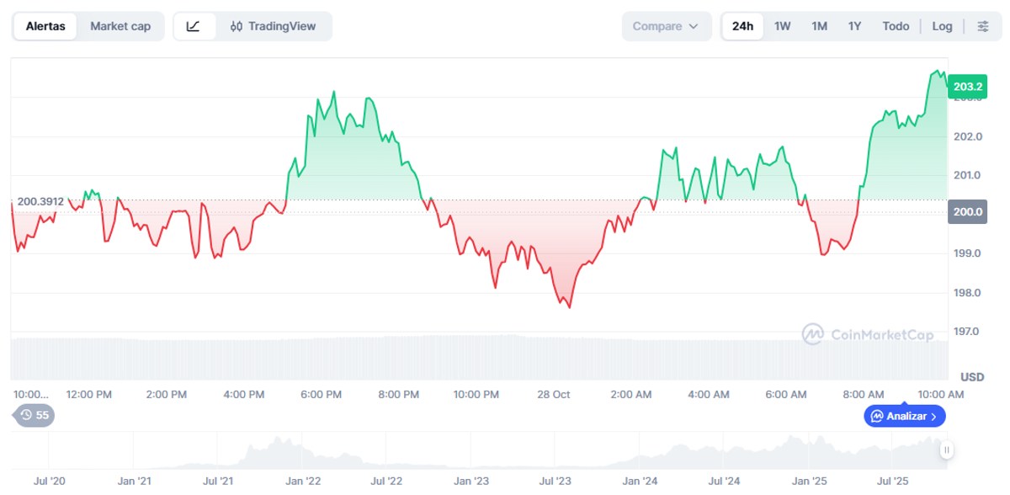The height and width of the screenshot is (495, 1010).
Task: Click the Analizar AI button
Action: click(905, 416)
